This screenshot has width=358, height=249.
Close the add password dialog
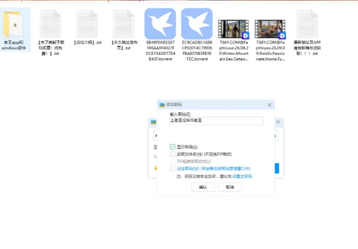[270, 105]
